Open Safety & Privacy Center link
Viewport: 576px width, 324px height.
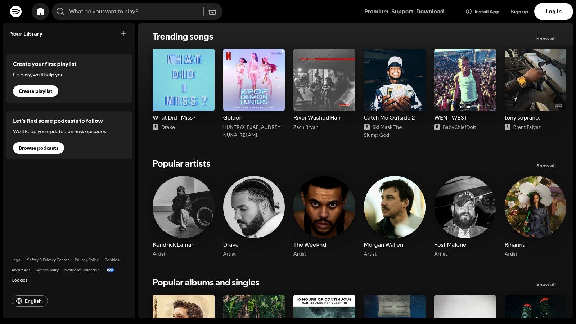48,260
